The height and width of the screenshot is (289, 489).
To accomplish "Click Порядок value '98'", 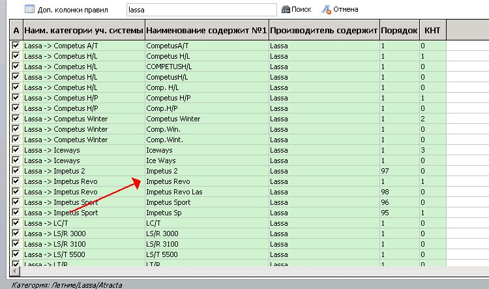I will pyautogui.click(x=385, y=192).
